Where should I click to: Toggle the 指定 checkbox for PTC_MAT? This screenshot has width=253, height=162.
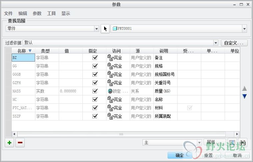[95, 108]
